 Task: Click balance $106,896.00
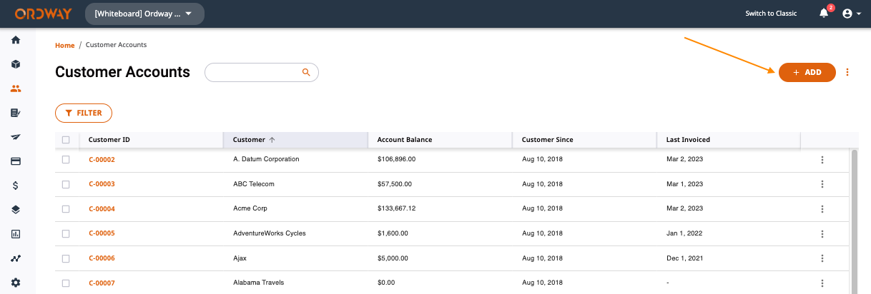(396, 159)
